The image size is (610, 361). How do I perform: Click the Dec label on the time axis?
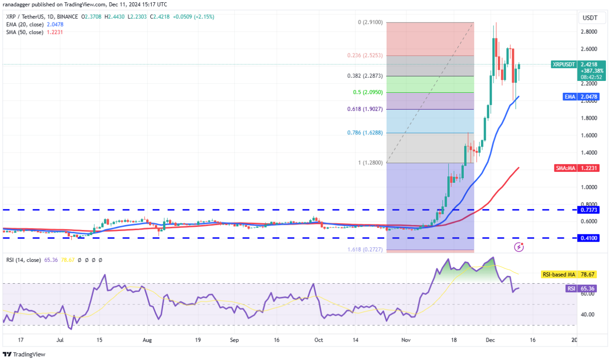[x=490, y=340]
